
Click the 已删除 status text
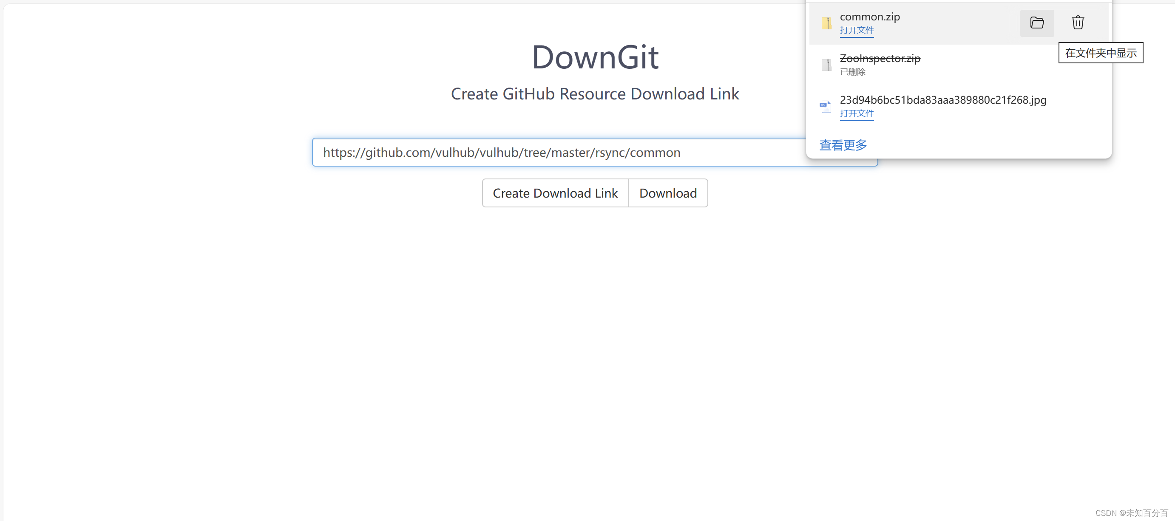coord(852,72)
